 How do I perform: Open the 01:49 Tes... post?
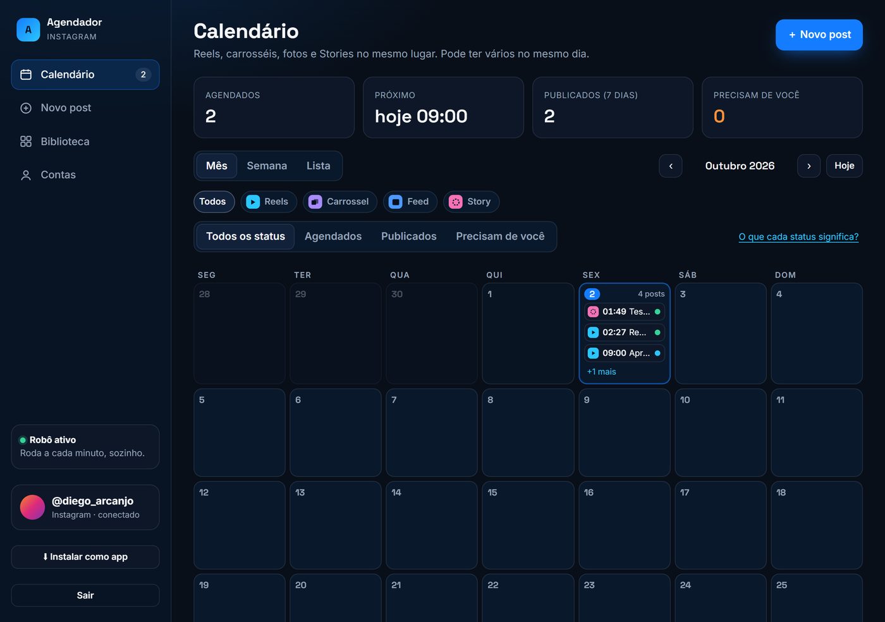coord(625,312)
